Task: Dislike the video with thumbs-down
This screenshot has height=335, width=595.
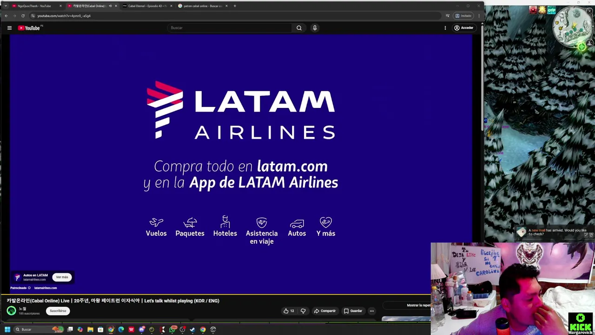Action: (303, 311)
